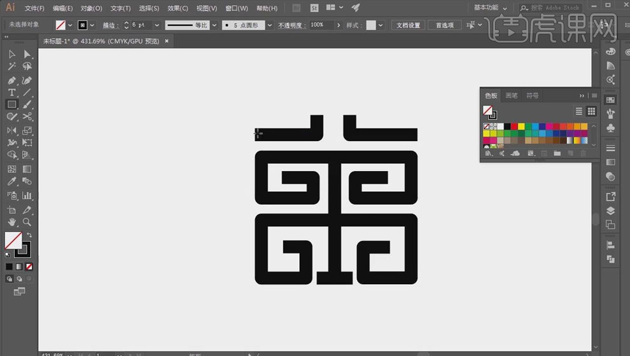Select the Artboard tool
Screen dimensions: 630x356
pyautogui.click(x=11, y=210)
